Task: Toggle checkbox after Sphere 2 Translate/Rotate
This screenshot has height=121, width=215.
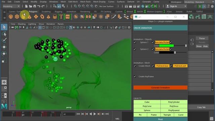Action: pyautogui.click(x=171, y=49)
